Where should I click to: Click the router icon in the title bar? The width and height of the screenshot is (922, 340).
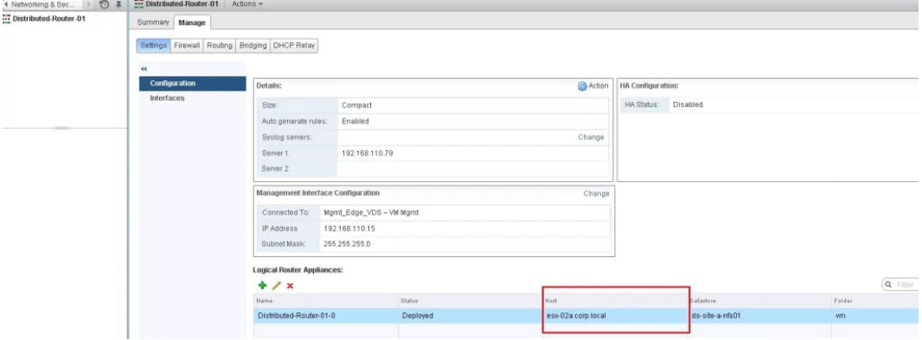coord(138,4)
